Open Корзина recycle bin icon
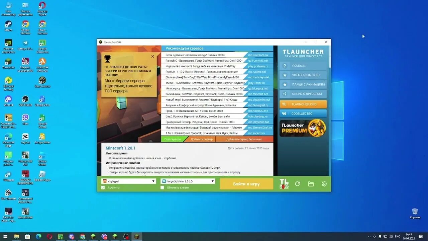Viewport: 428px width, 241px height. pos(415,213)
